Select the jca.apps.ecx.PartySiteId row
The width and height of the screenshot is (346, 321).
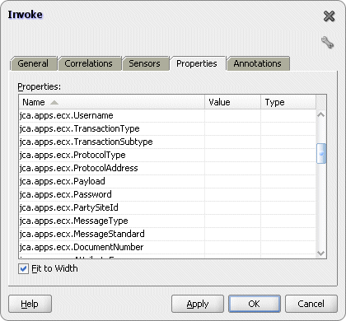[167, 207]
